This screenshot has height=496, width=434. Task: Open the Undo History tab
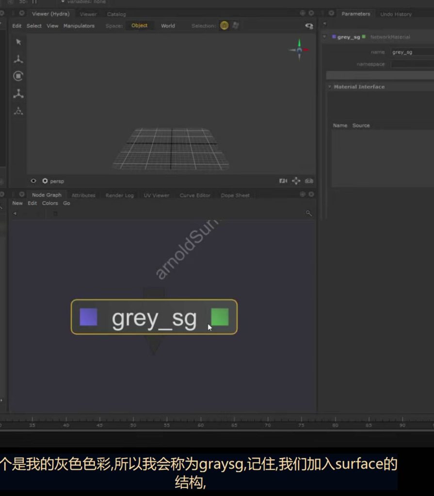click(x=396, y=14)
